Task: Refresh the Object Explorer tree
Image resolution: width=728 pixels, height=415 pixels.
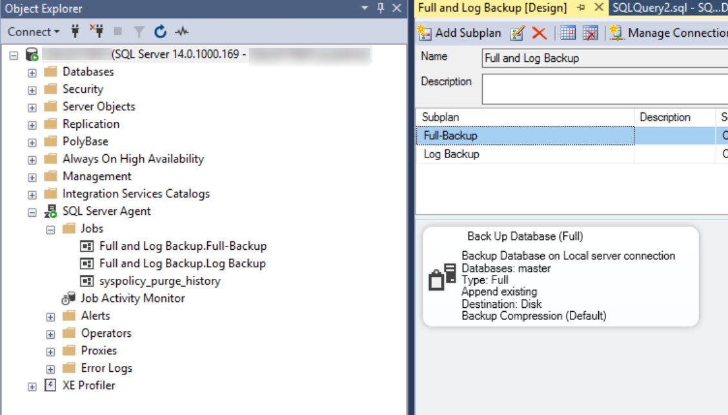Action: click(x=160, y=32)
